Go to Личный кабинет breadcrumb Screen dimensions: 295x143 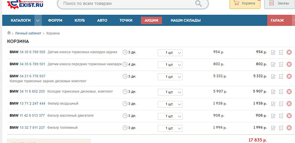pyautogui.click(x=28, y=33)
